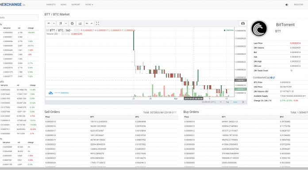This screenshot has height=170, width=308.
Task: Toggle auto scale on chart
Action: coord(235,102)
